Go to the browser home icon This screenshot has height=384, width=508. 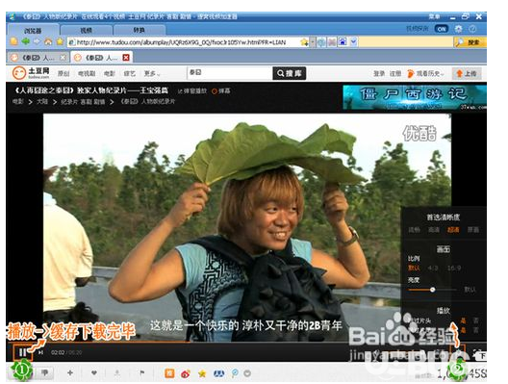click(x=48, y=41)
